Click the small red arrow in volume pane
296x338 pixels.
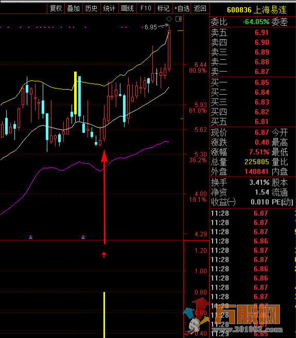click(x=104, y=255)
